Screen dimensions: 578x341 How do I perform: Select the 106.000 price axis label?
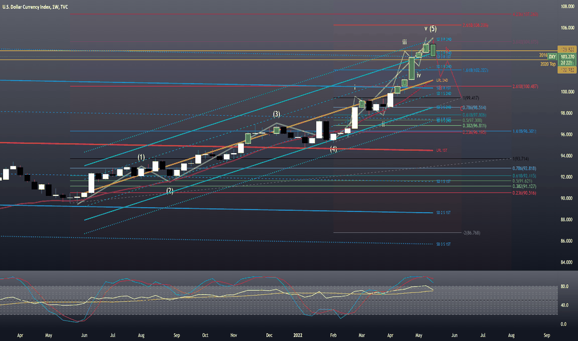click(x=567, y=28)
